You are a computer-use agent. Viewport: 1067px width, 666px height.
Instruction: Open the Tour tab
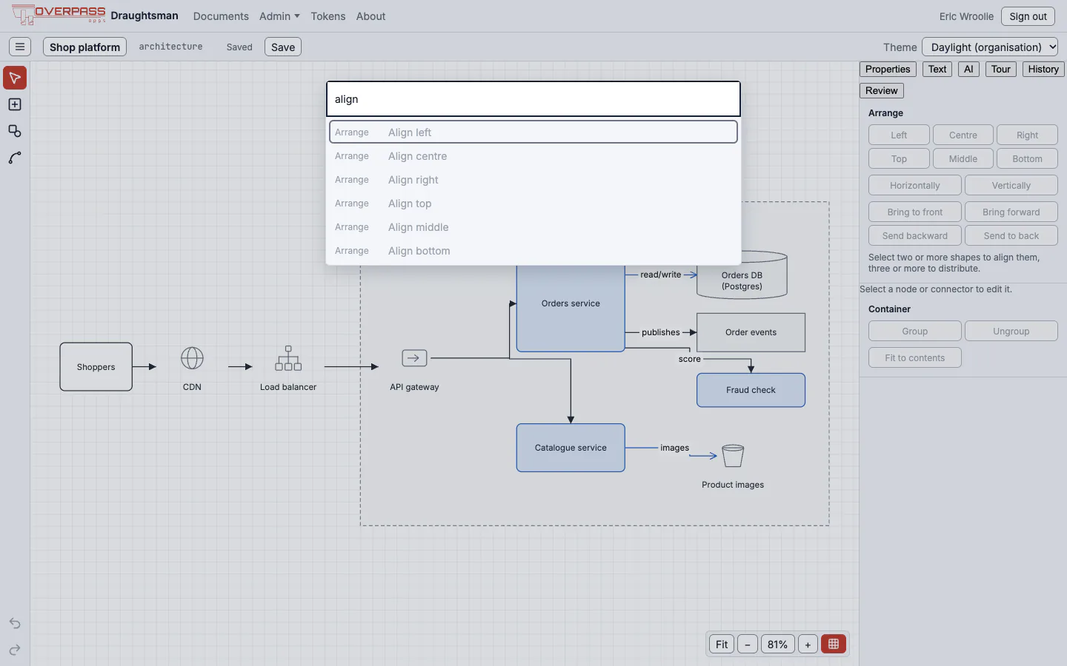pos(1001,69)
